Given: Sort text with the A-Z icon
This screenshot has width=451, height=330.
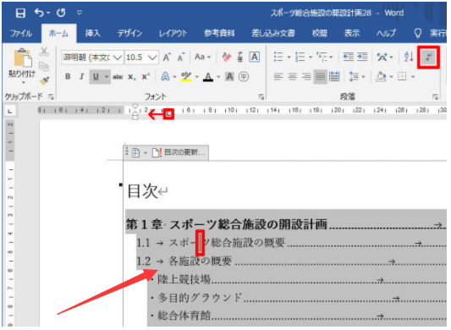Looking at the screenshot, I should pos(409,57).
